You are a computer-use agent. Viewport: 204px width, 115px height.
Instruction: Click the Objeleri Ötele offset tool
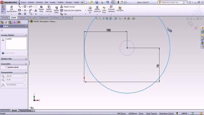[56, 10]
